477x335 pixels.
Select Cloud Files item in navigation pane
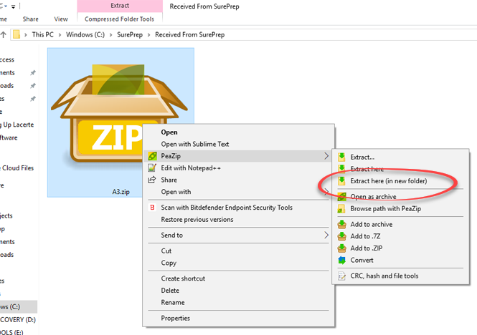click(x=17, y=168)
